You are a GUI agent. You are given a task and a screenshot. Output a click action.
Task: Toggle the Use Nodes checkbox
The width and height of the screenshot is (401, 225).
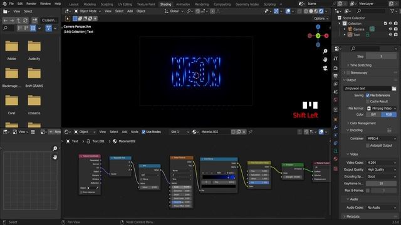pos(143,132)
